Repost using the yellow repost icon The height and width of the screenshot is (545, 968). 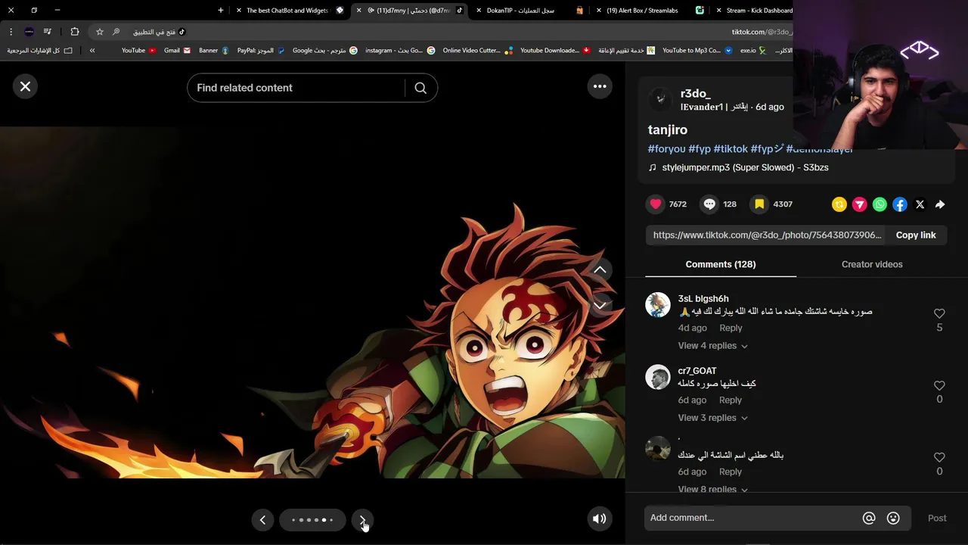[x=839, y=204]
